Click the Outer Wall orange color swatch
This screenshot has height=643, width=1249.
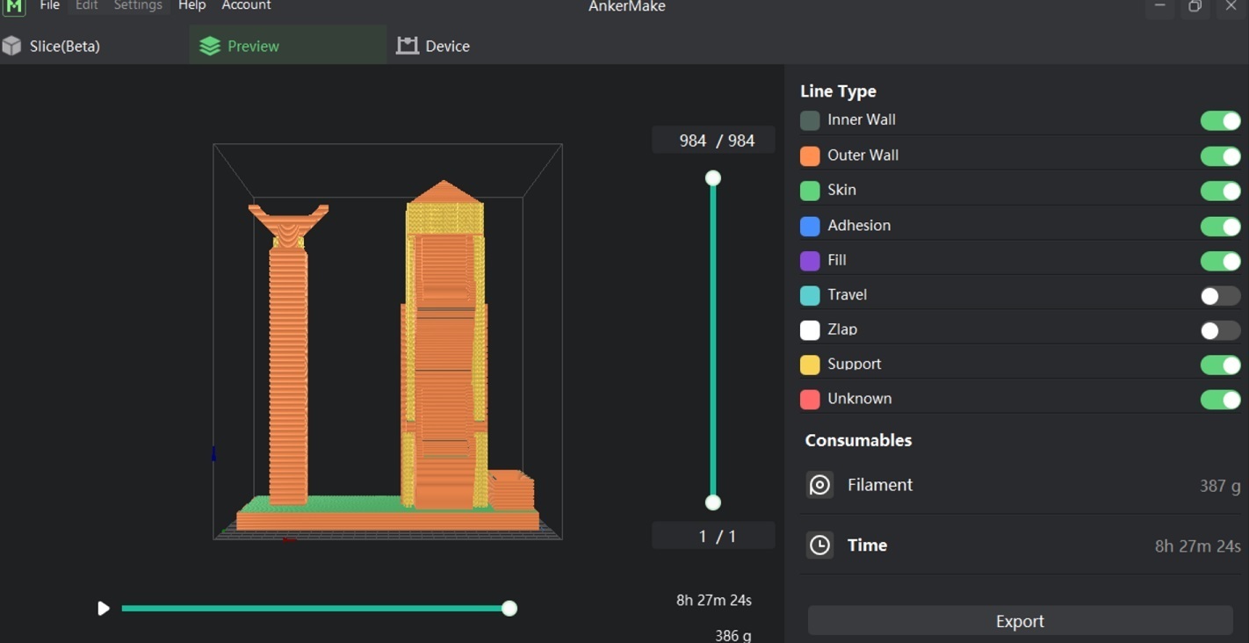point(810,156)
